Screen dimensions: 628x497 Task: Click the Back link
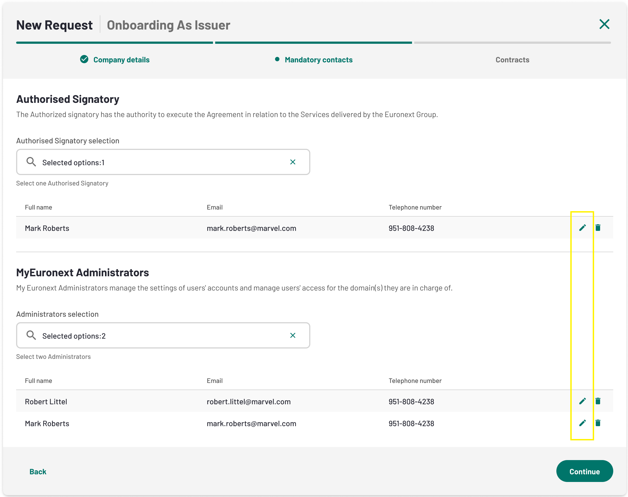pyautogui.click(x=38, y=471)
